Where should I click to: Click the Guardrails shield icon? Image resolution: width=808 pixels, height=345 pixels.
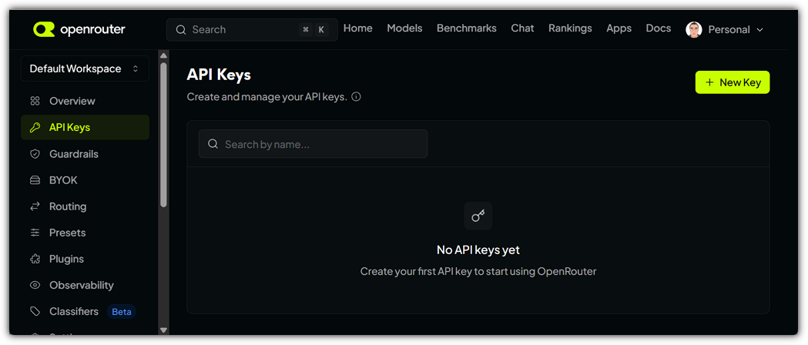pos(35,154)
